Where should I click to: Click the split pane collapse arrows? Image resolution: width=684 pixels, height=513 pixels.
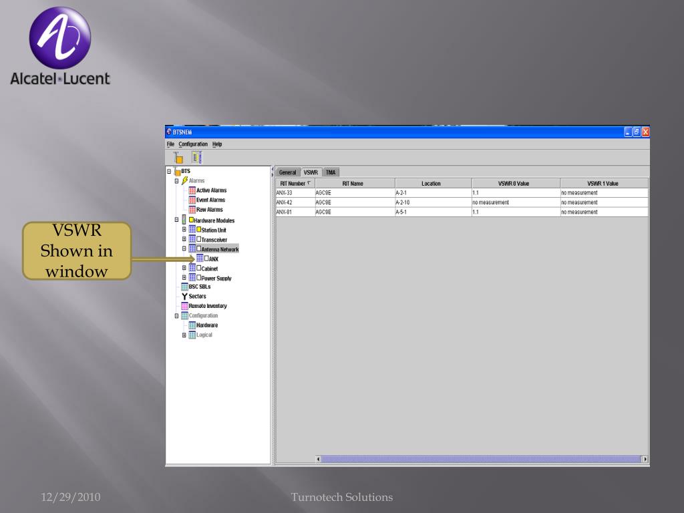tap(273, 172)
